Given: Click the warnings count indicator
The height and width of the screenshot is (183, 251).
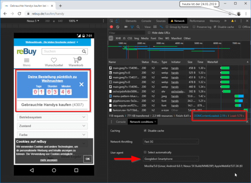Looking at the screenshot, I should 233,21.
